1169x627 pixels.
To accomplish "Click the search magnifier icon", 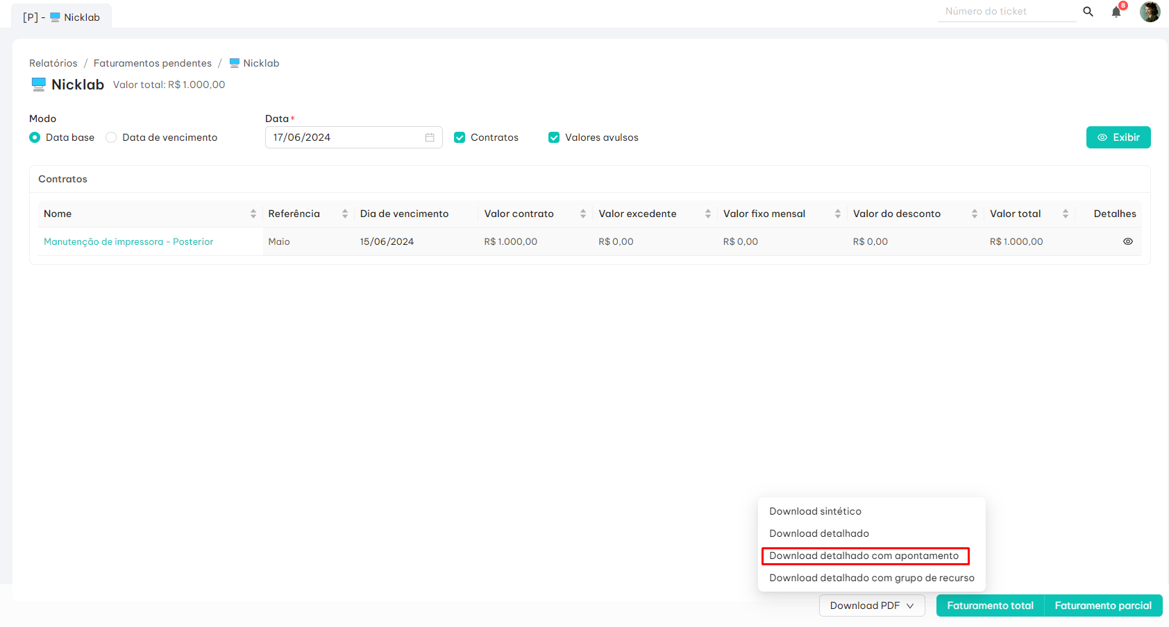I will (x=1088, y=12).
